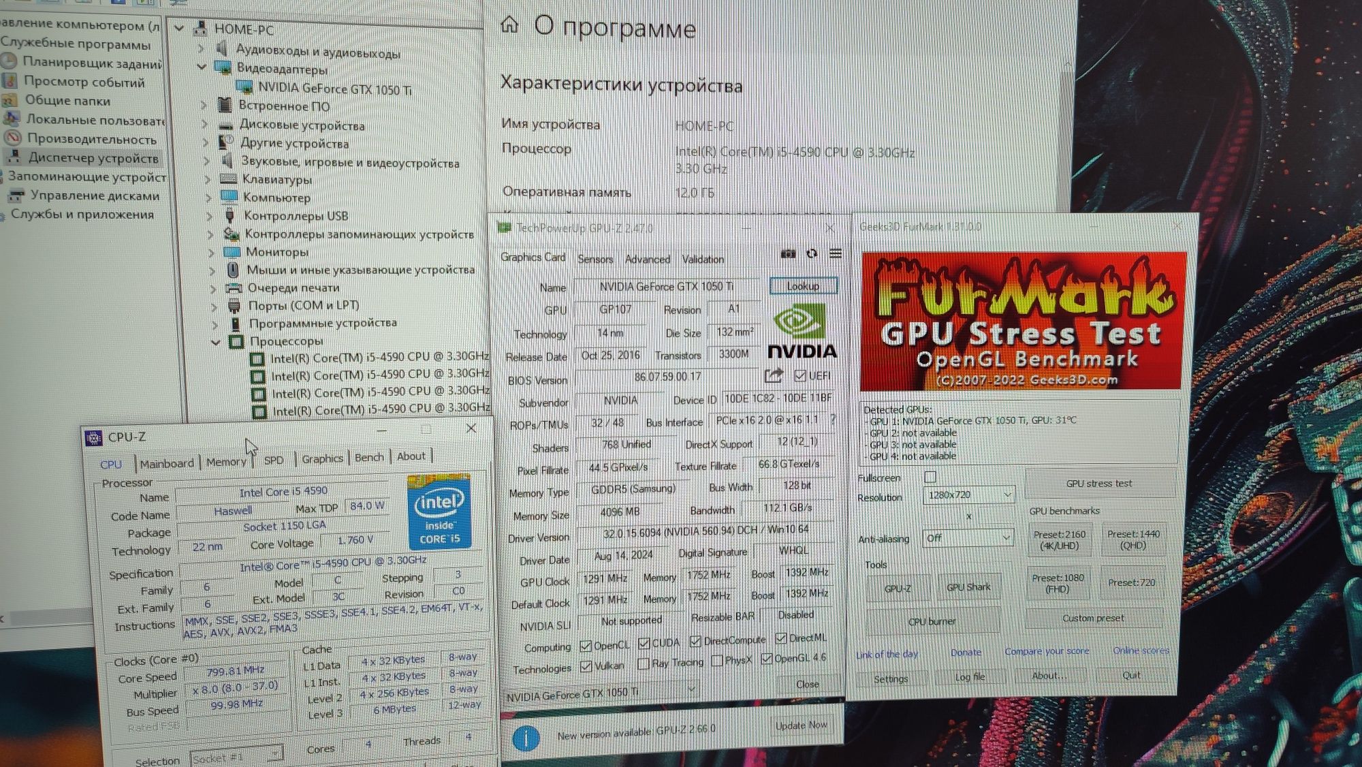Open the Compare your score link

[1047, 651]
